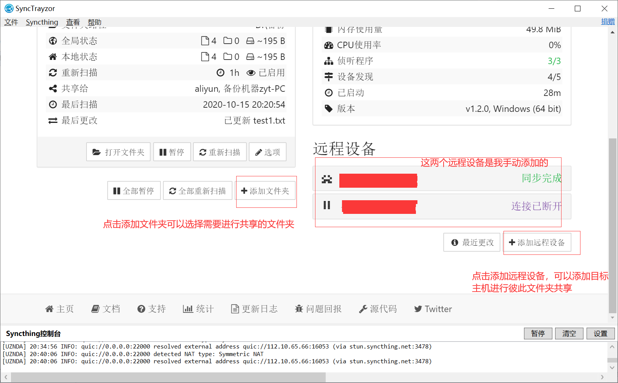618x383 pixels.
Task: Click 添加远程设备 button
Action: (537, 242)
